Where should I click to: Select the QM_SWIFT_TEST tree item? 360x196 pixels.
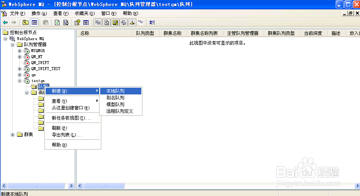46,69
